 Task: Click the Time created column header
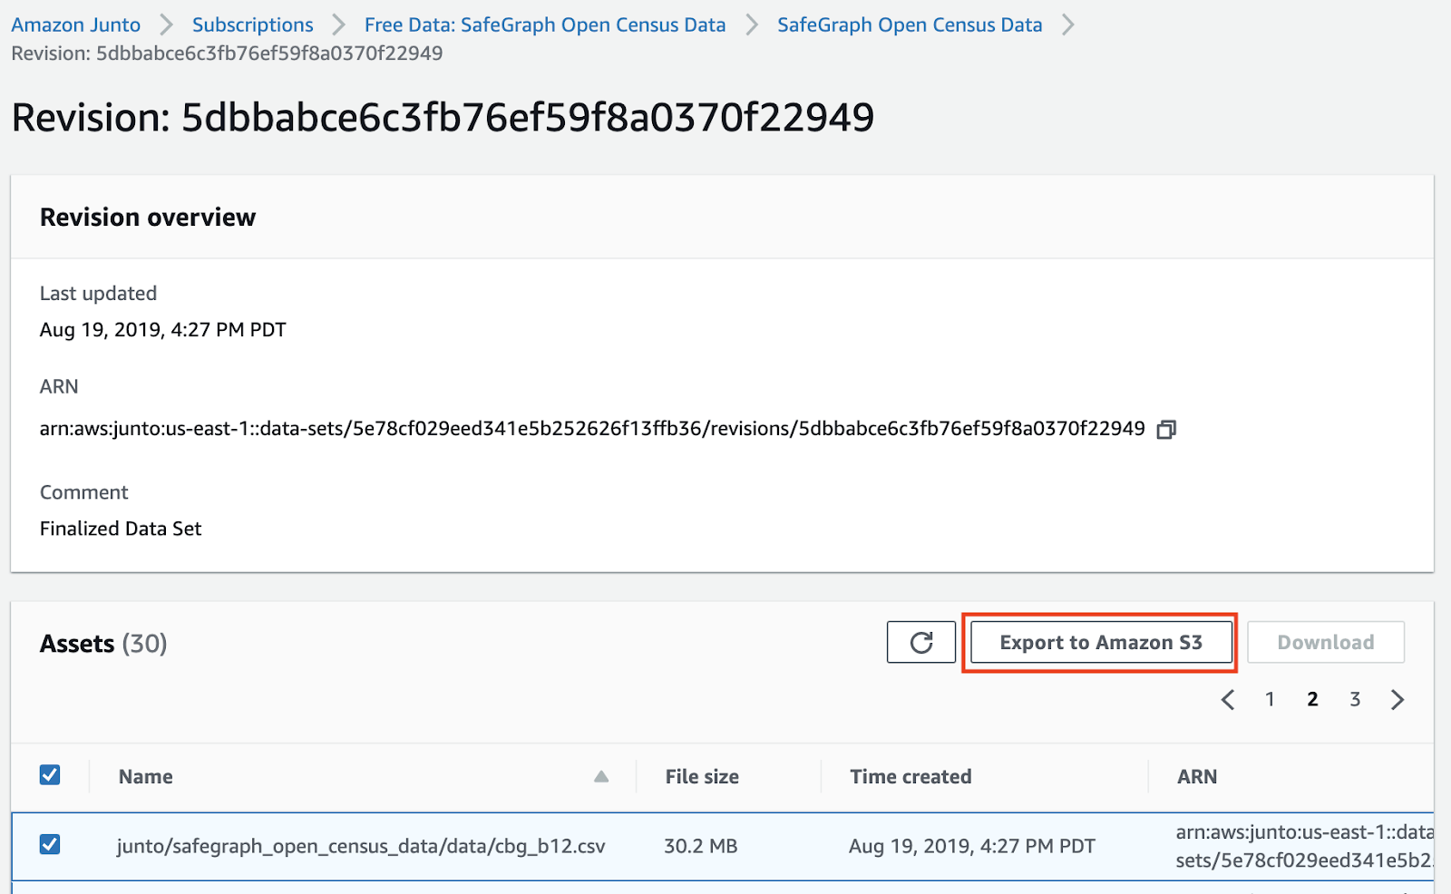[x=911, y=777]
